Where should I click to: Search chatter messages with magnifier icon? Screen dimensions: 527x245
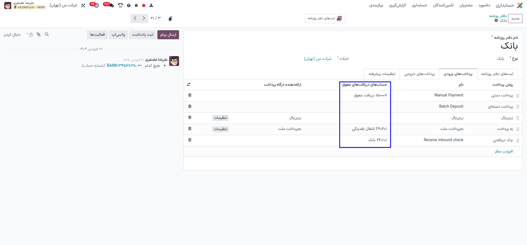47,35
